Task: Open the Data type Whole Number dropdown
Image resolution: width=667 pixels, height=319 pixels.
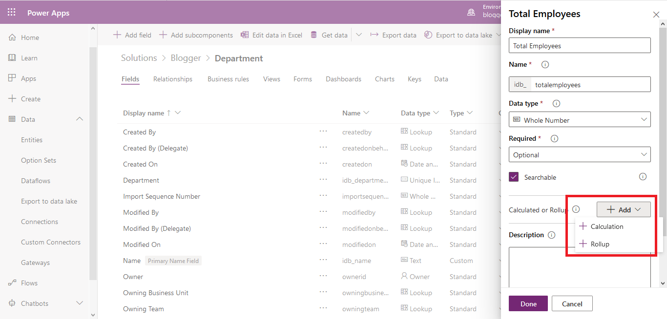Action: tap(579, 119)
